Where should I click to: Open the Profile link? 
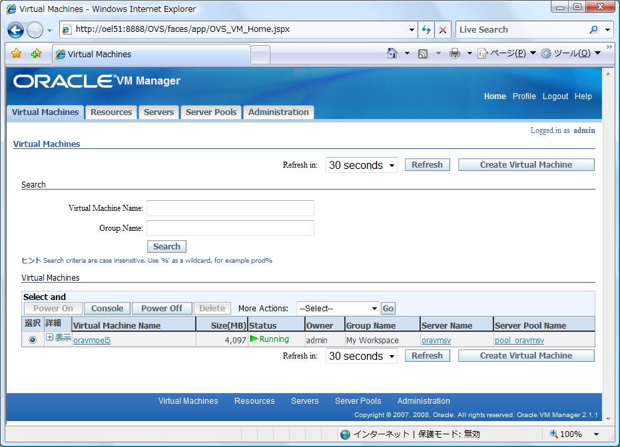pos(524,96)
